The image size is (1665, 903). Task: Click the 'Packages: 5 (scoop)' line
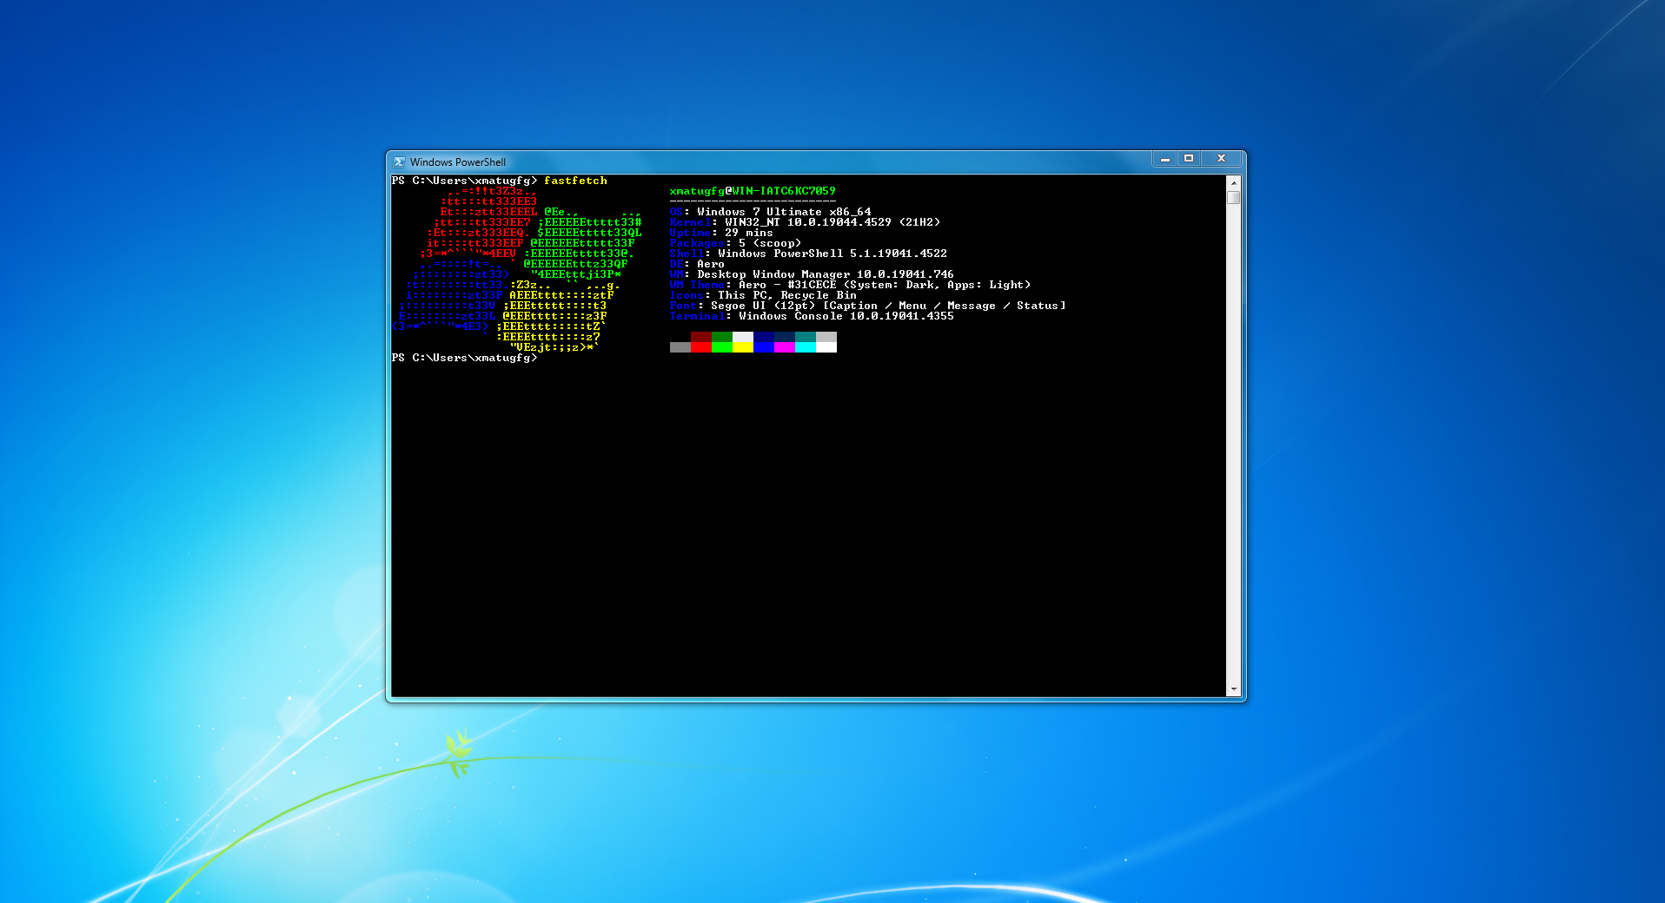tap(735, 243)
